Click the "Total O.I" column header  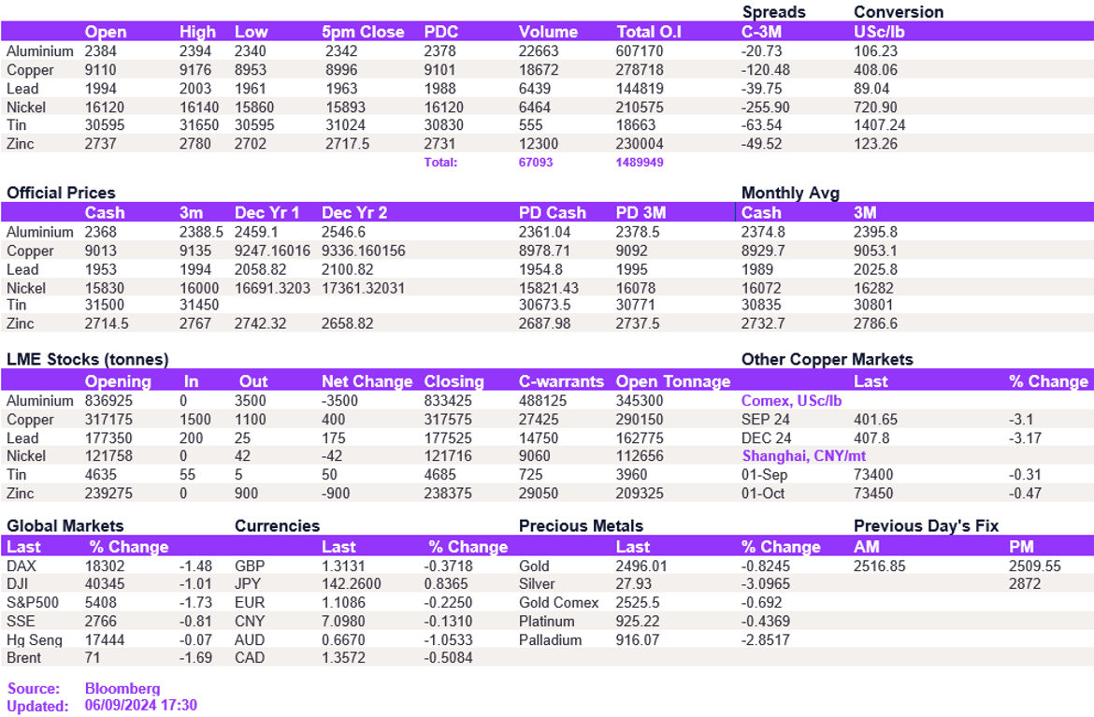[x=649, y=32]
